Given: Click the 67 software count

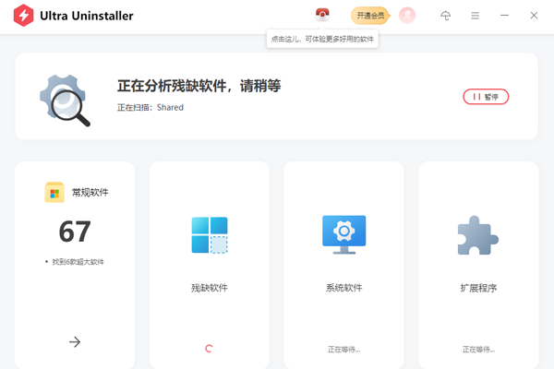Looking at the screenshot, I should 75,232.
